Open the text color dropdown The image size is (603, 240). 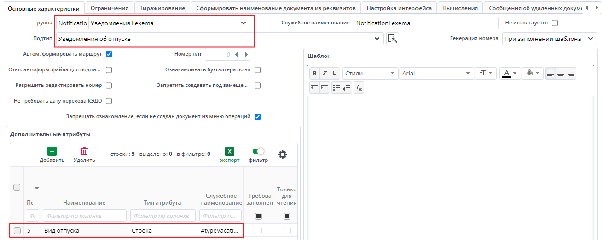(510, 74)
